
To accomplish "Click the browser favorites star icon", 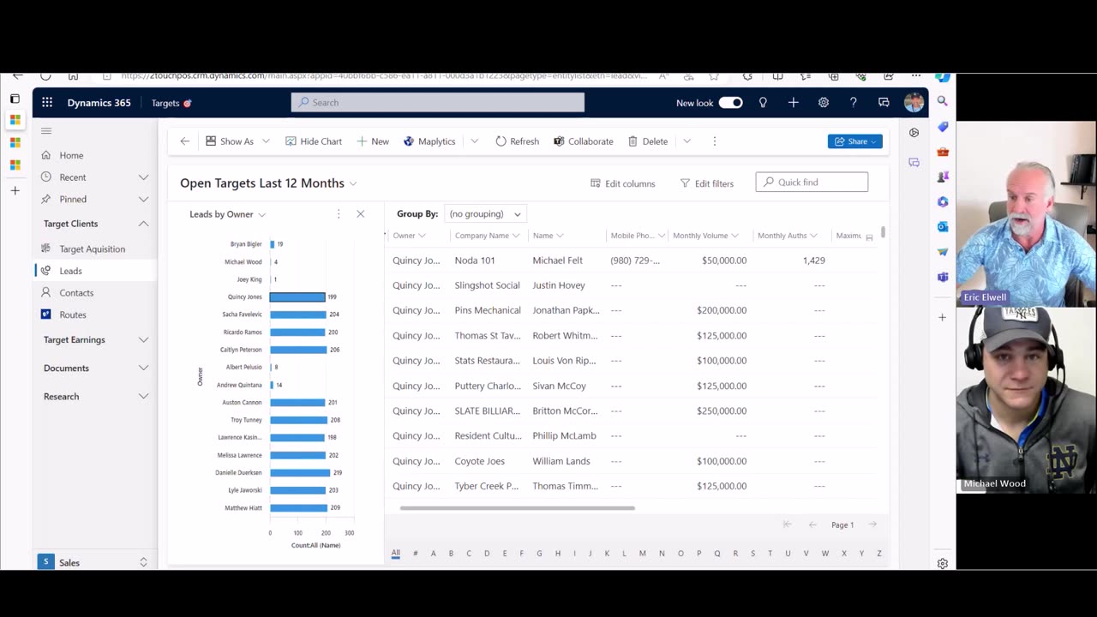I will [713, 76].
